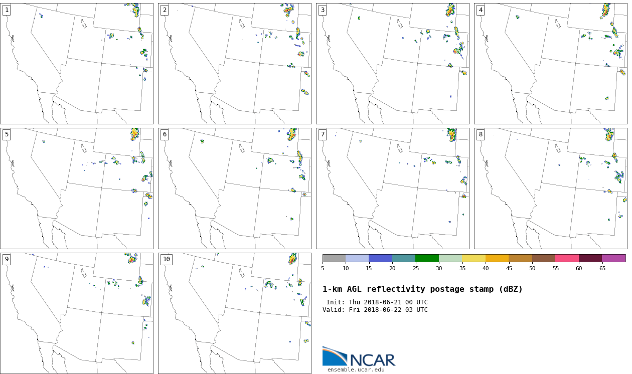Image resolution: width=632 pixels, height=374 pixels.
Task: Open ensemble member 7 map panel
Action: [393, 189]
